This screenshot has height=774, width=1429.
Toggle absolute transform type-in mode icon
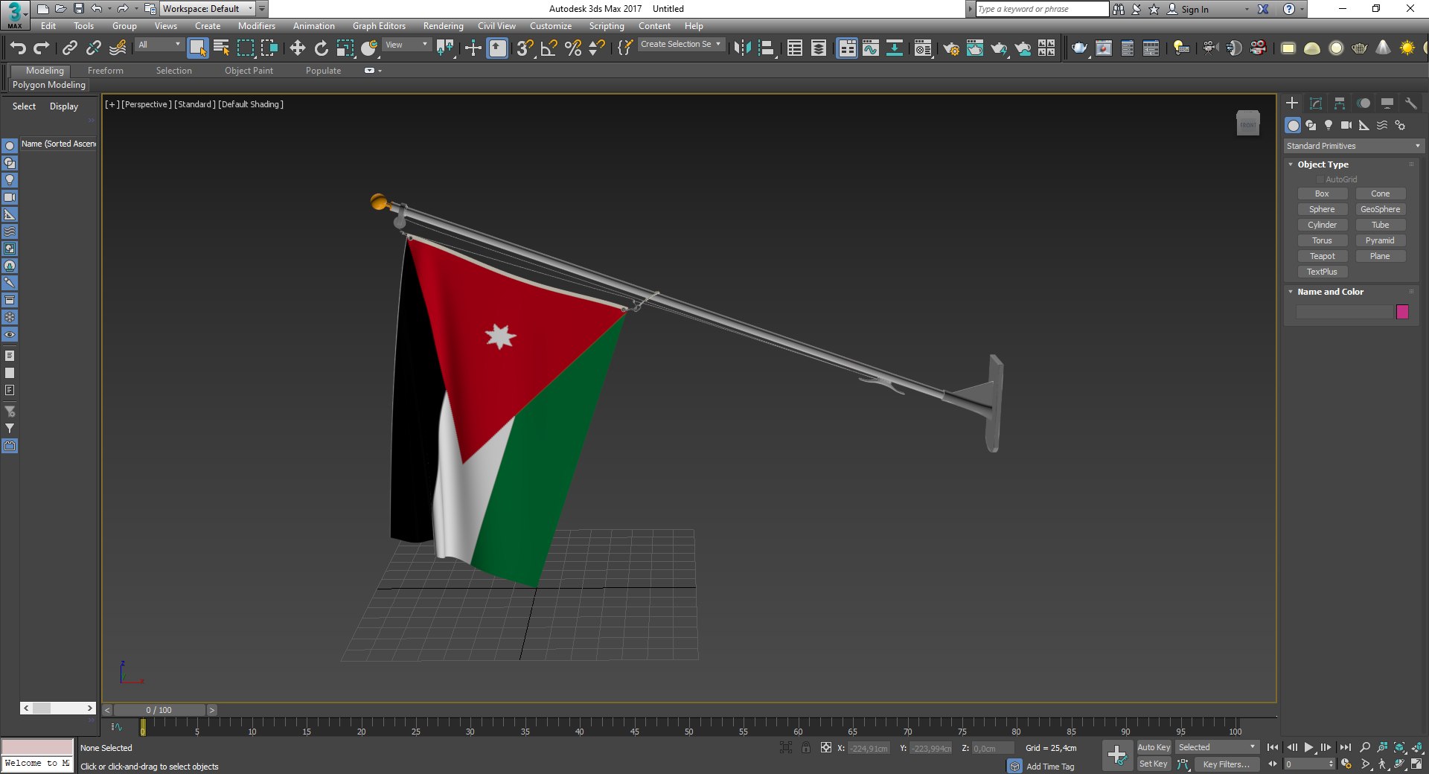[x=826, y=748]
